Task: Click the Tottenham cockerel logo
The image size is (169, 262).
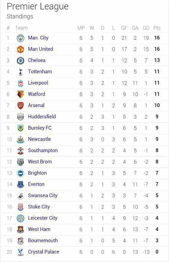Action: click(20, 72)
